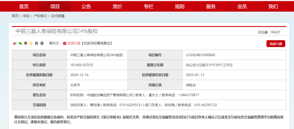This screenshot has height=129, width=294.
Task: Click the red 北交汇投 logo icon
Action: click(x=65, y=43)
